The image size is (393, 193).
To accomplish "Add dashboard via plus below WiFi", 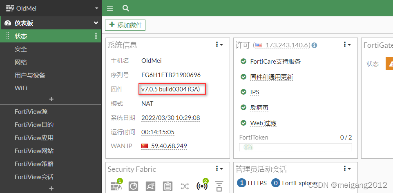I will tap(51, 99).
